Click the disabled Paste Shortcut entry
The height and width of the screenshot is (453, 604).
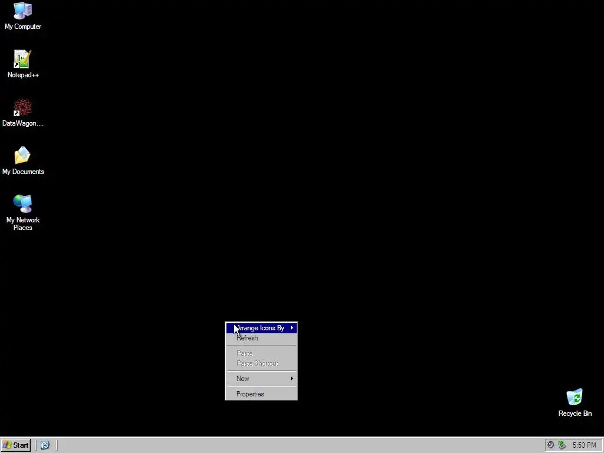261,363
